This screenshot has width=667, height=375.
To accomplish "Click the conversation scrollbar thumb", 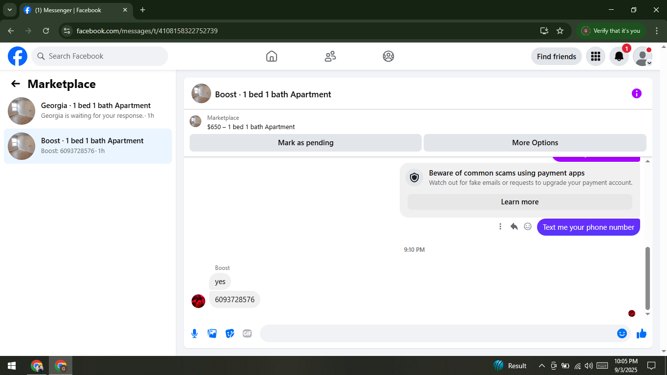I will click(648, 279).
